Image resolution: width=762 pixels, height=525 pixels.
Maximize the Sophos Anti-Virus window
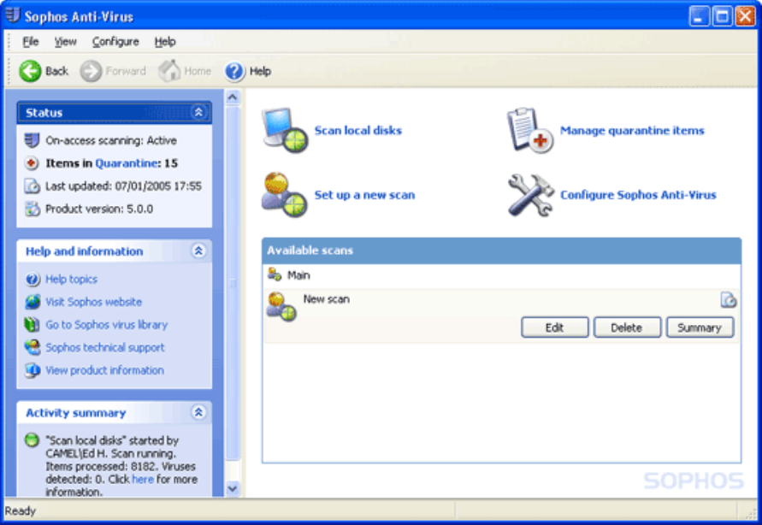click(722, 16)
